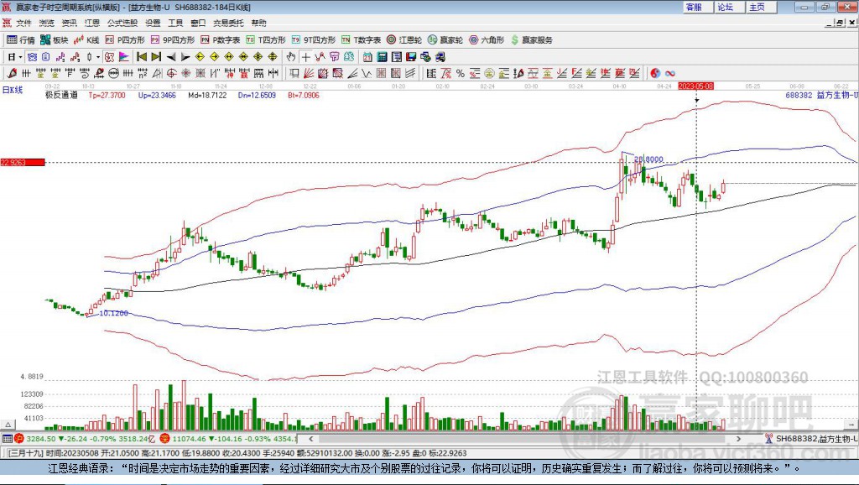859x485 pixels.
Task: Click the blue infinity symbol icon
Action: coord(670,73)
